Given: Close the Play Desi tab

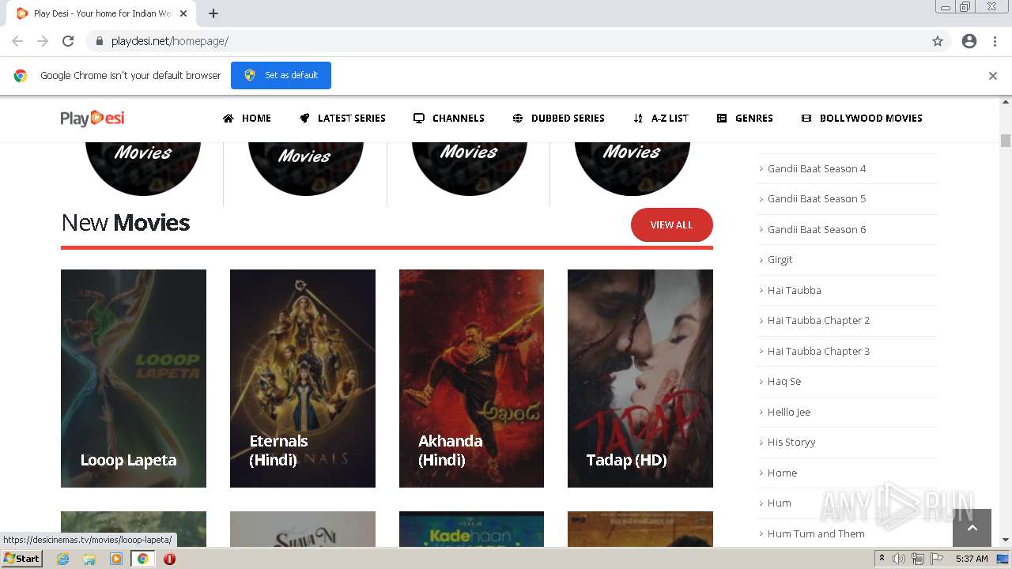Looking at the screenshot, I should (183, 13).
